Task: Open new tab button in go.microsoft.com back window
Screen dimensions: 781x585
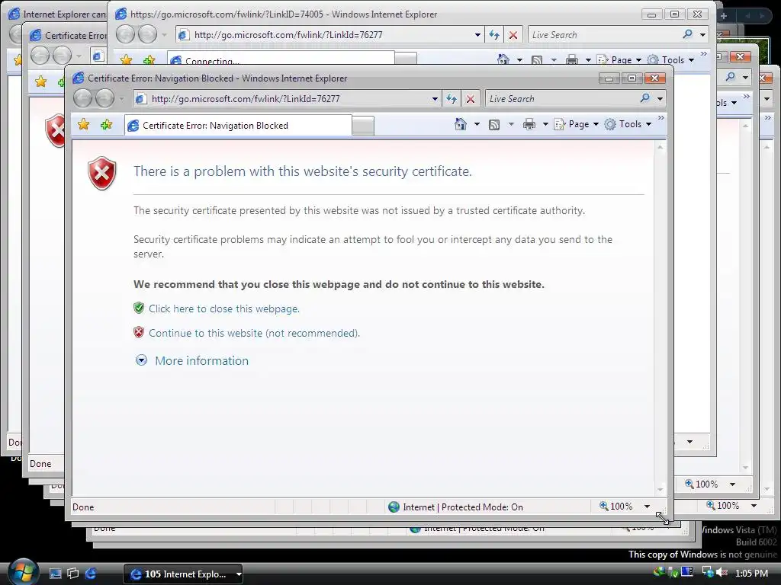Action: coord(406,59)
